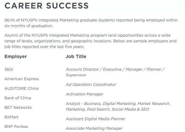Viewport: 185px width, 132px height.
Task: Select the BET Networks employer
Action: coord(18,108)
